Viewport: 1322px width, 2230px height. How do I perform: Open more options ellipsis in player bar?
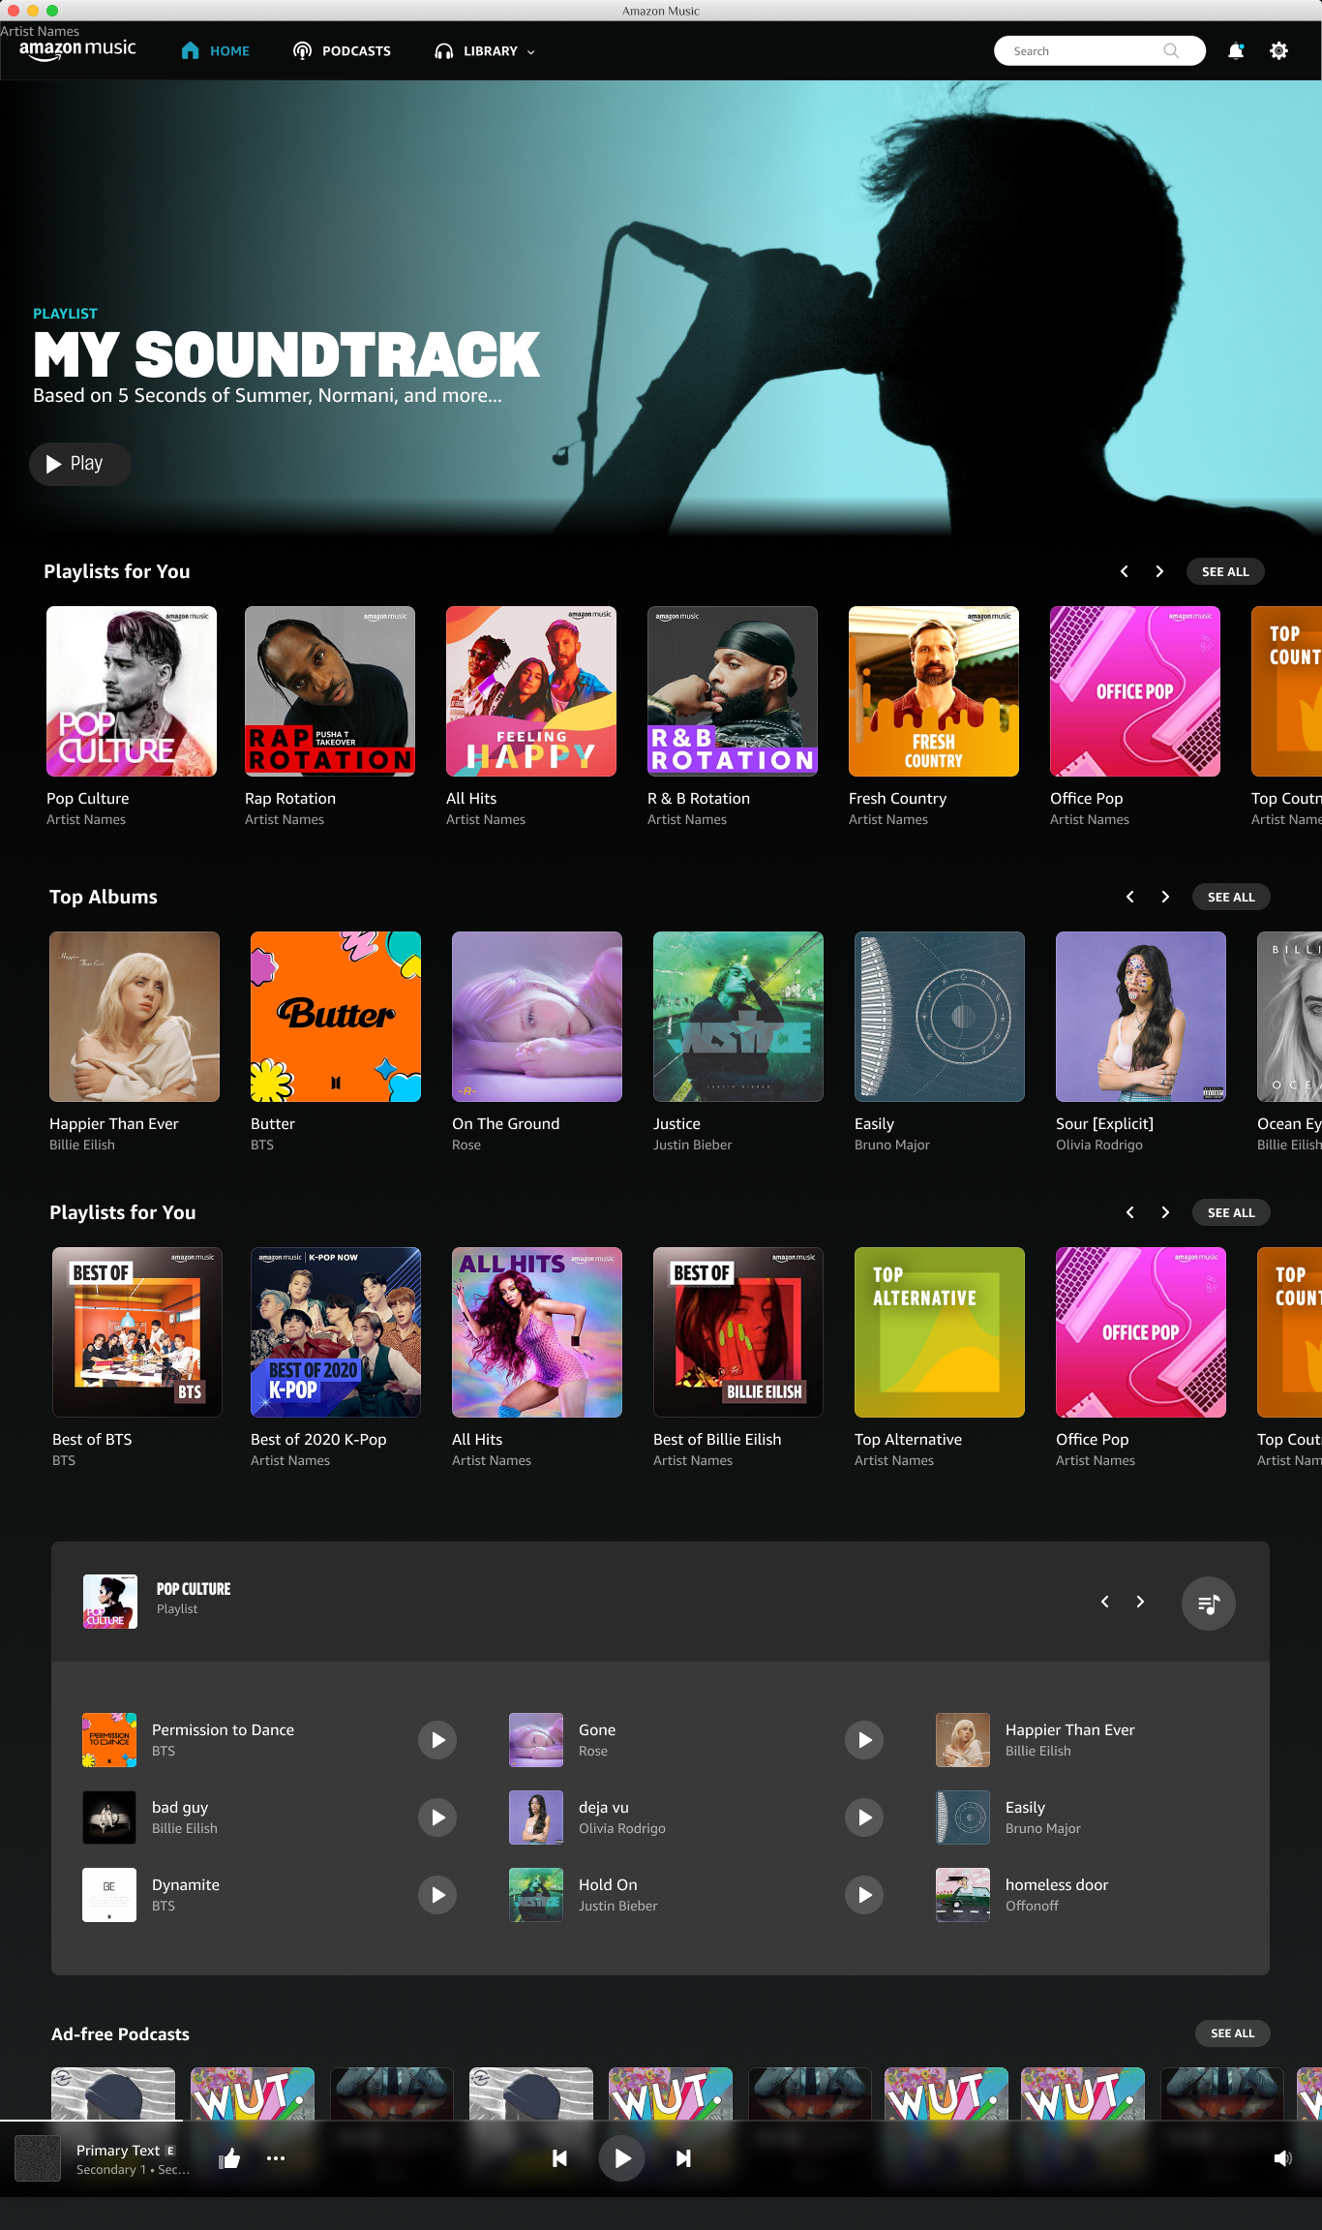[x=276, y=2157]
